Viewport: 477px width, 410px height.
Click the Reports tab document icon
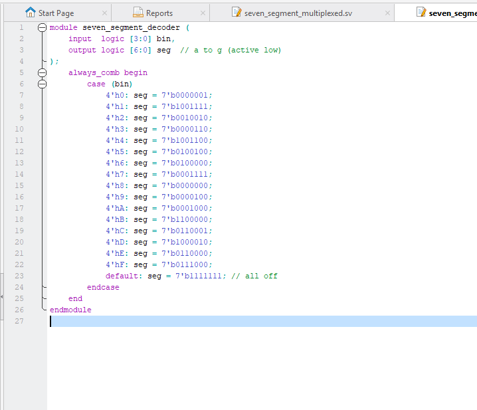(x=138, y=13)
